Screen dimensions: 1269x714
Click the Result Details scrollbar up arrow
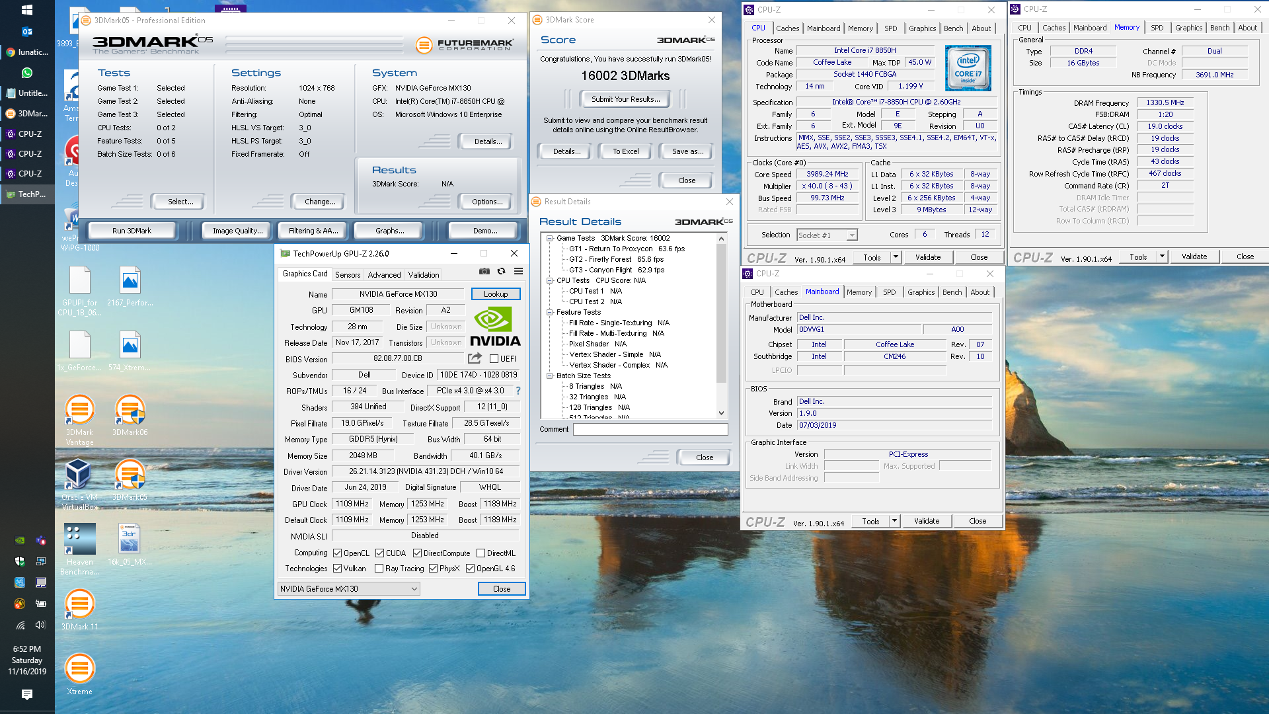pos(721,238)
